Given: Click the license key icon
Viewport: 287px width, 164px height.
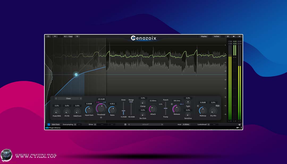Looking at the screenshot, I should (x=238, y=128).
